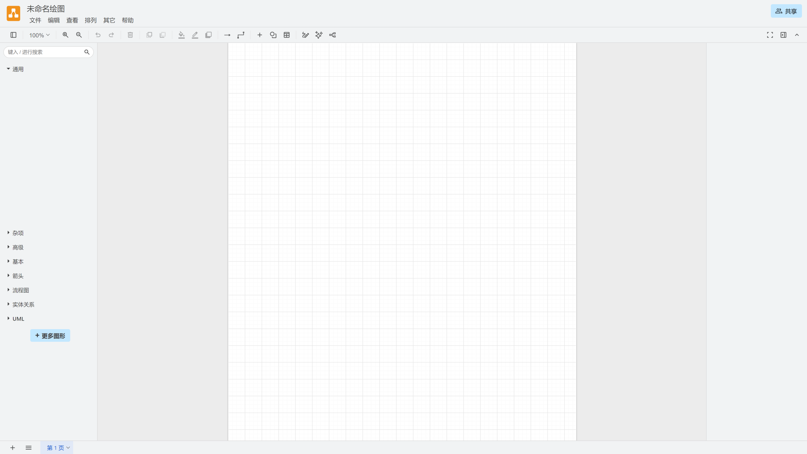
Task: Open the 100% zoom level dropdown
Action: (x=39, y=35)
